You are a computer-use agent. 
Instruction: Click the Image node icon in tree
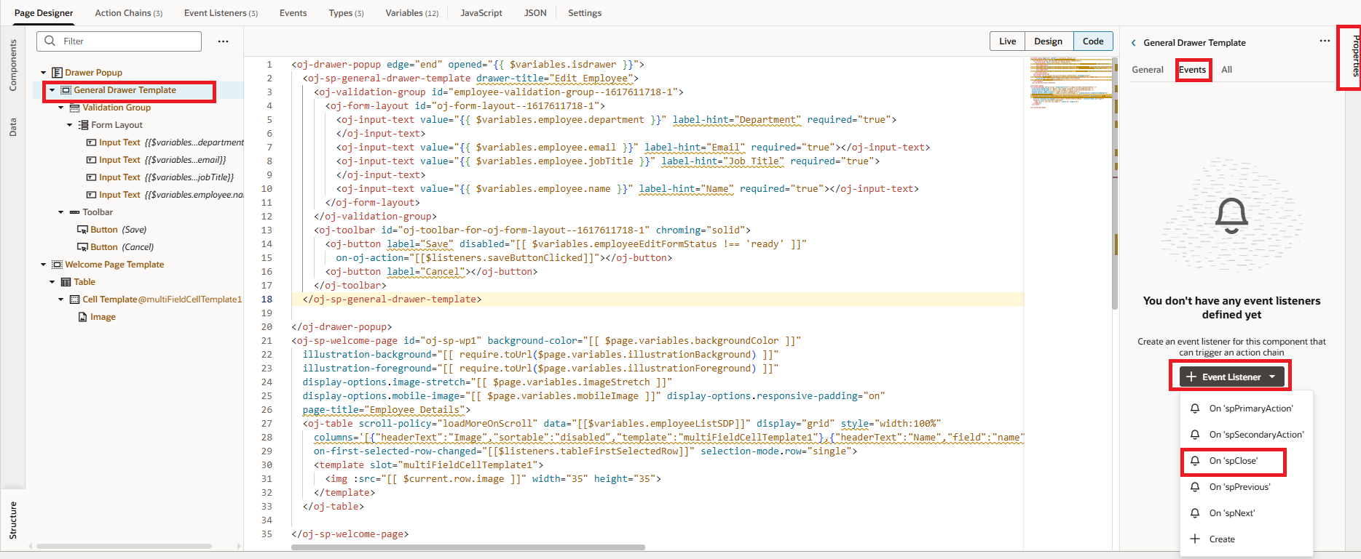[83, 317]
